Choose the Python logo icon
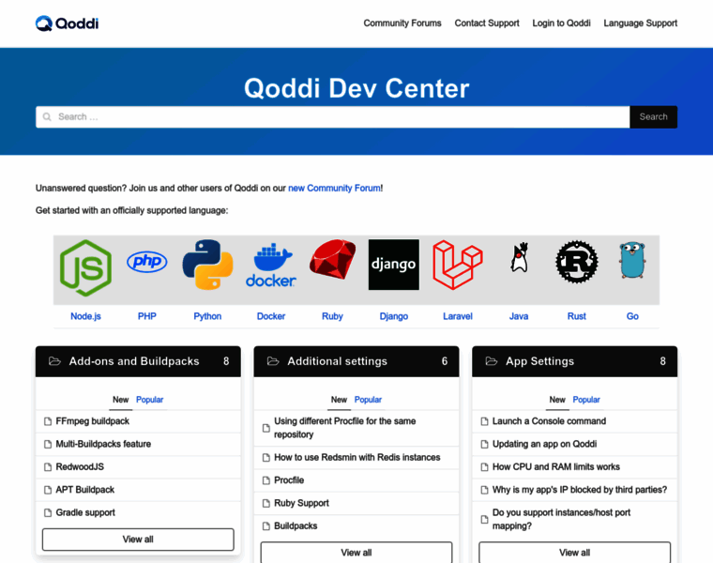 207,265
